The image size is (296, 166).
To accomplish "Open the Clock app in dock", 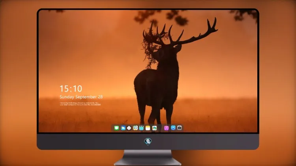I will [129, 128].
